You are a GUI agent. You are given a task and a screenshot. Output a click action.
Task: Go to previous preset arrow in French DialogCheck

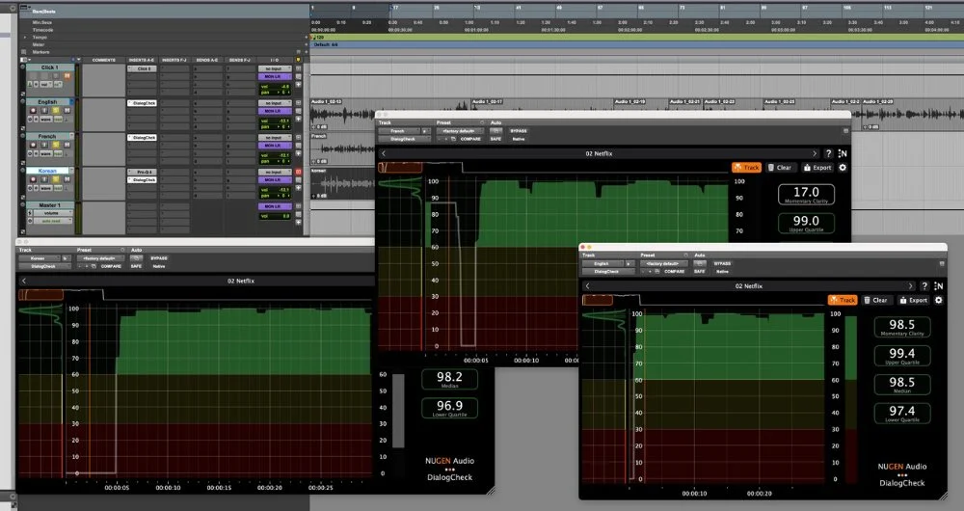coord(384,153)
